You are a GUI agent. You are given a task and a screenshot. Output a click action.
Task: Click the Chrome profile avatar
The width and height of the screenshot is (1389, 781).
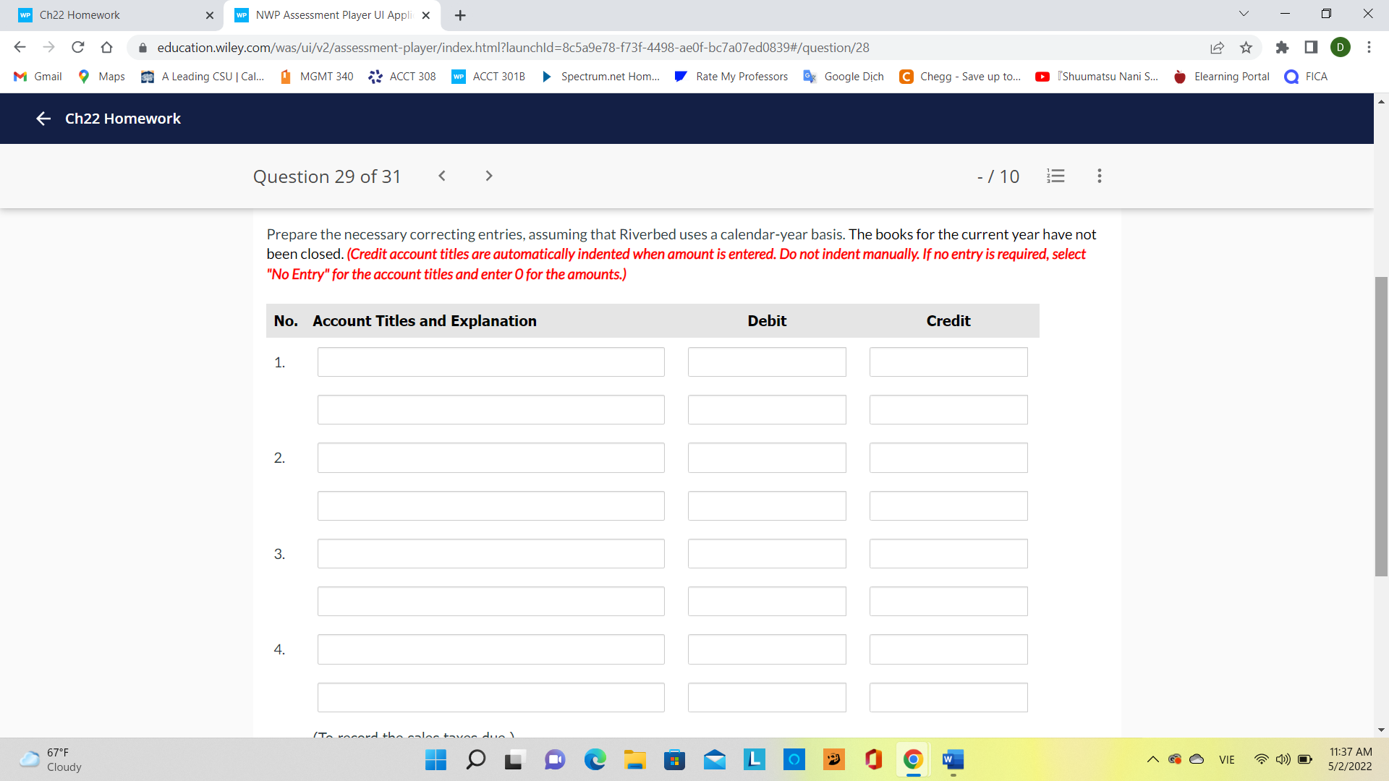[x=1341, y=47]
